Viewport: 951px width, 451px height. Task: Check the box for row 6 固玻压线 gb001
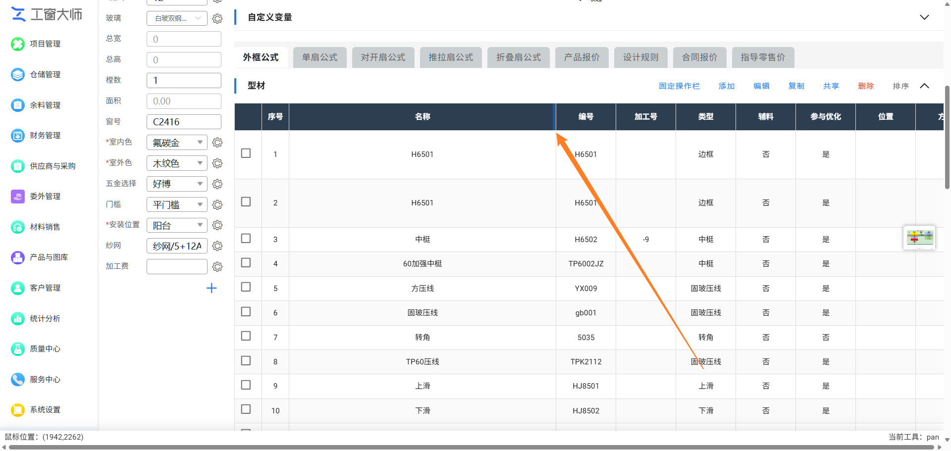click(x=246, y=312)
